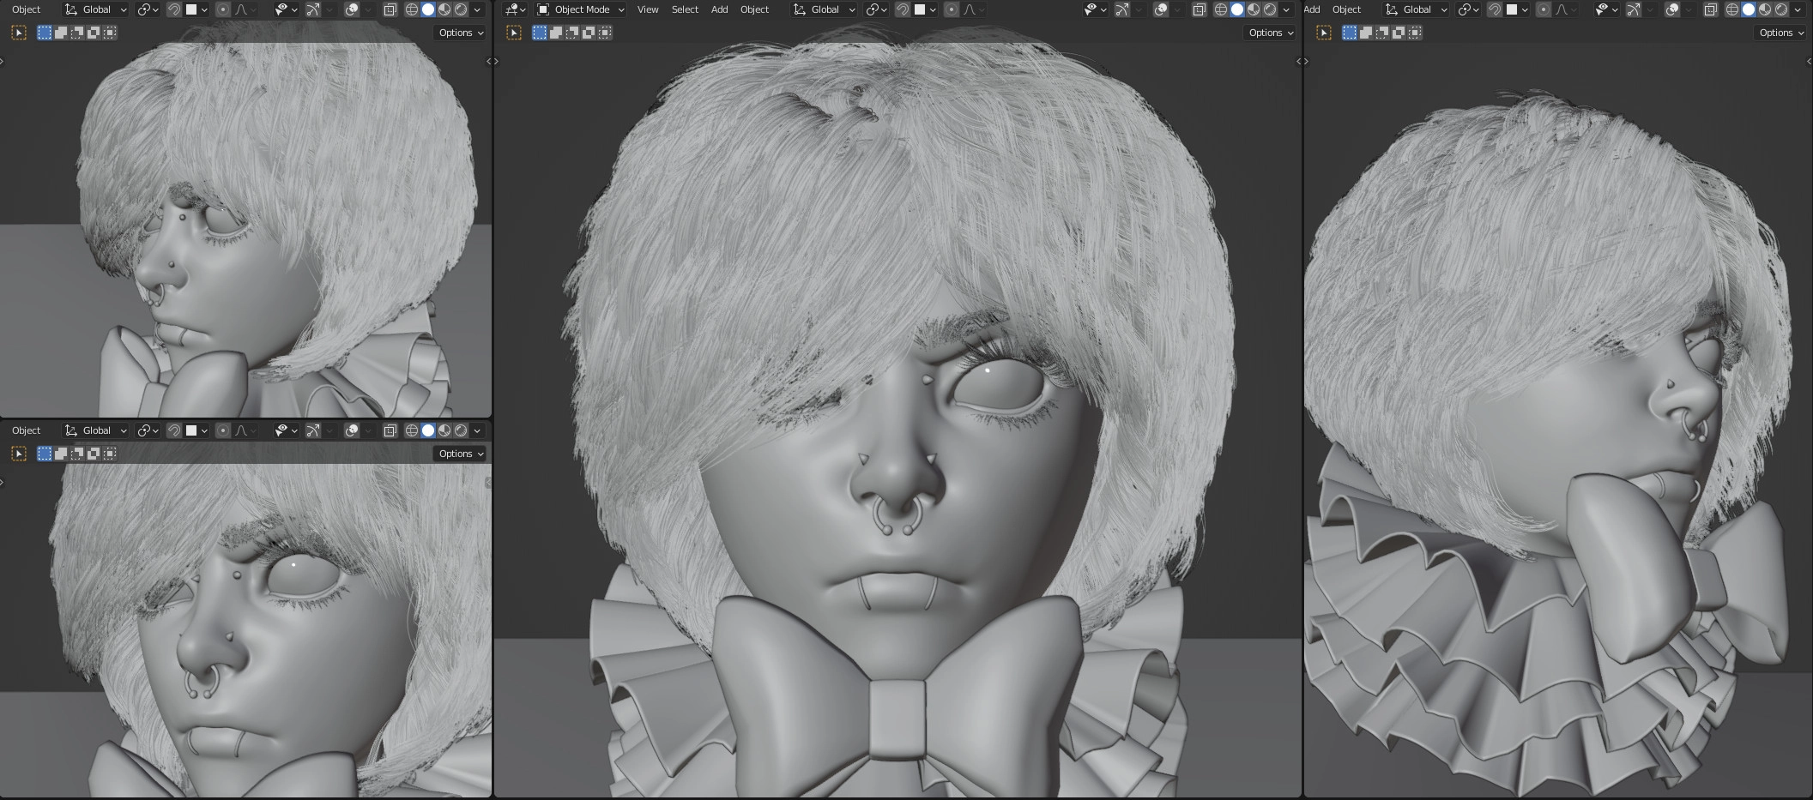Screen dimensions: 1813x800
Task: Choose Intersect selection mode in right viewport
Action: click(1415, 33)
